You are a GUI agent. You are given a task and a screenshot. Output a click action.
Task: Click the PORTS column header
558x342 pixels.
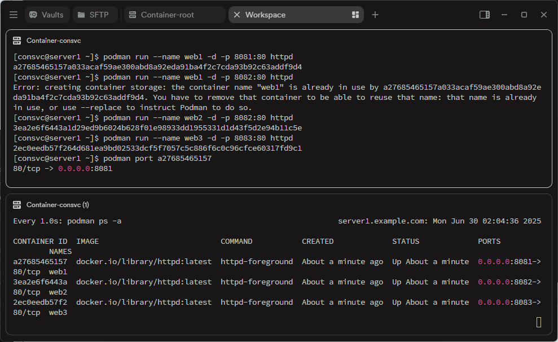(489, 242)
